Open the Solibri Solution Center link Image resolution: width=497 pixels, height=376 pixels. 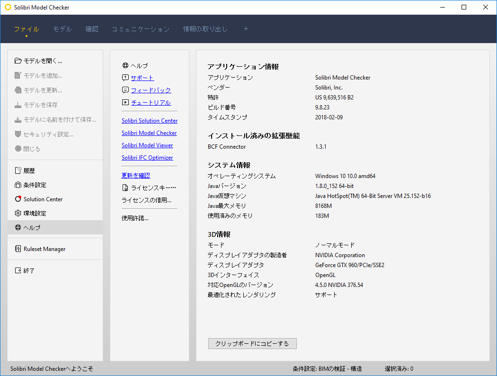[150, 120]
